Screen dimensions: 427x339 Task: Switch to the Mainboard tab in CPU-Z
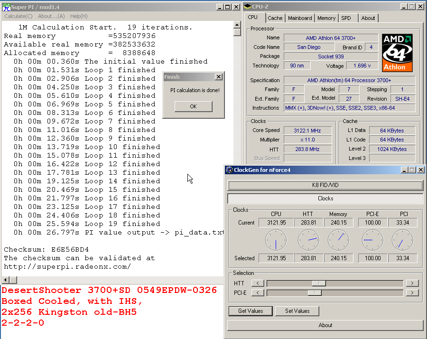click(x=300, y=18)
